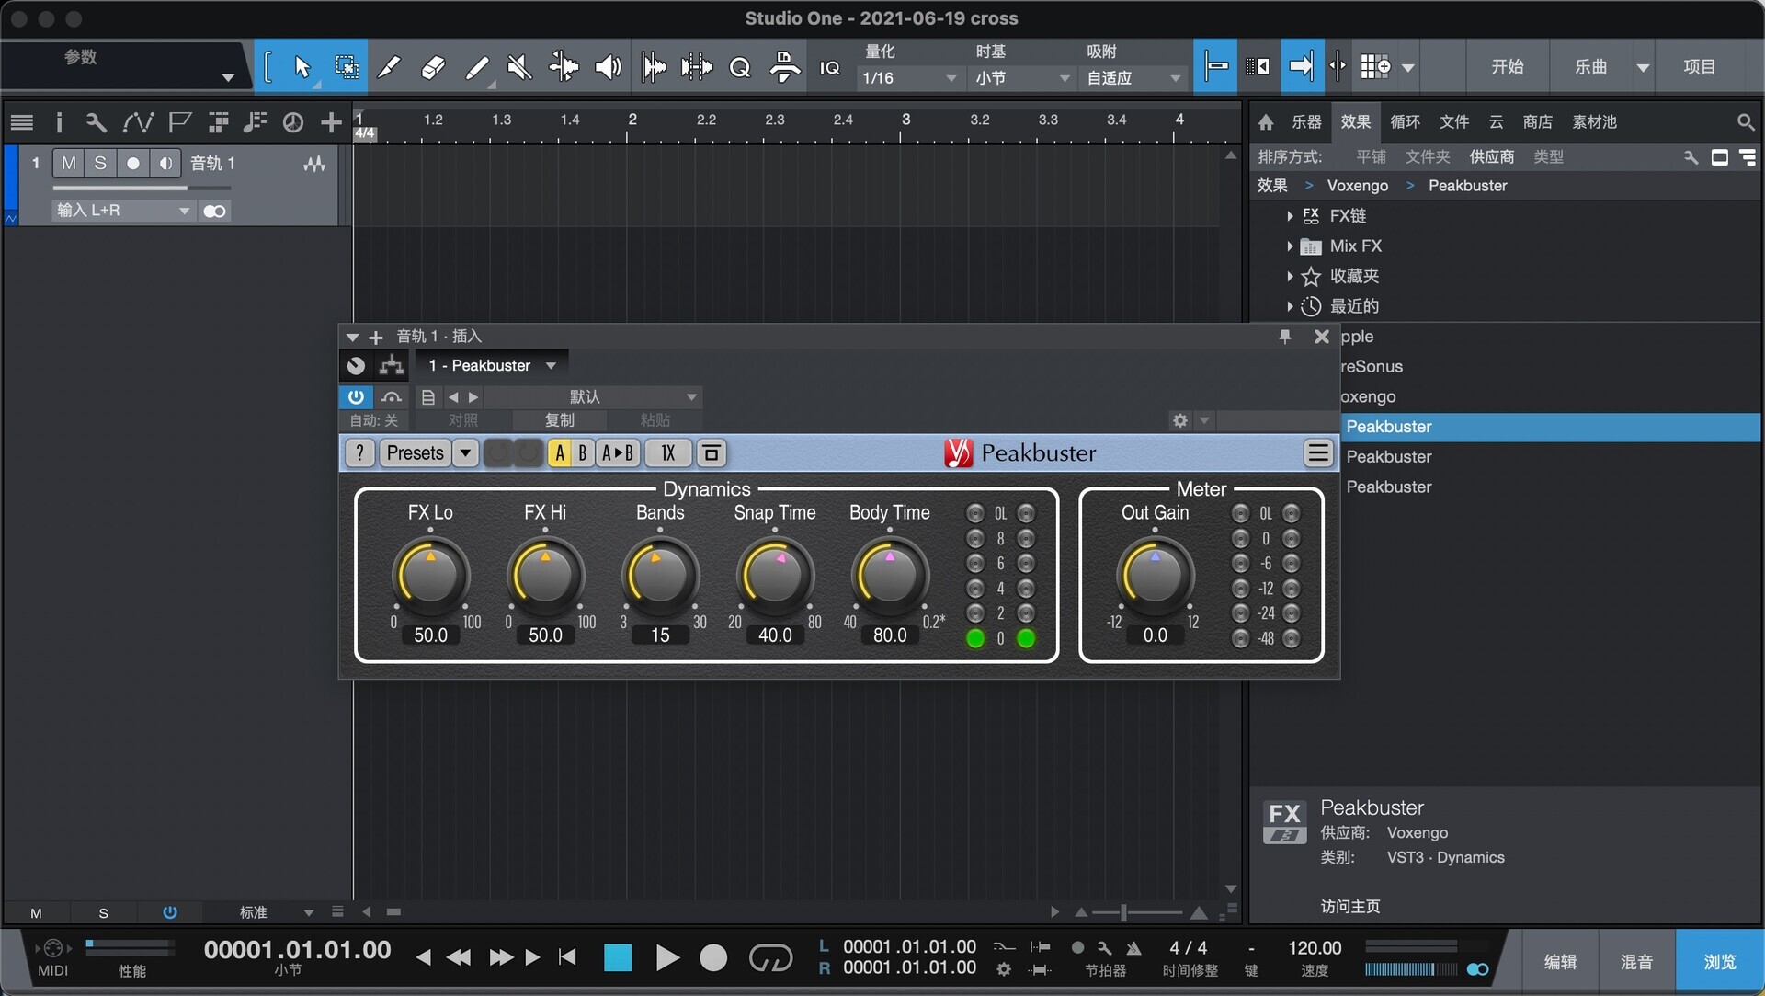The image size is (1765, 996).
Task: Open the quantize 1/16 dropdown
Action: pos(909,78)
